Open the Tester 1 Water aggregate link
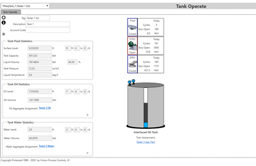256x166 pixels. click(x=46, y=146)
